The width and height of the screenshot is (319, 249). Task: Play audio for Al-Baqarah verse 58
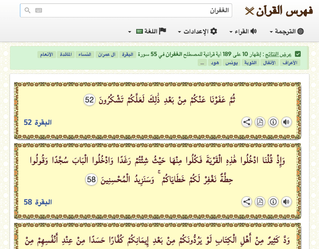pyautogui.click(x=286, y=202)
